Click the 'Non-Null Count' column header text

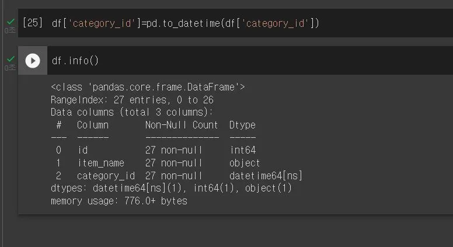[182, 125]
